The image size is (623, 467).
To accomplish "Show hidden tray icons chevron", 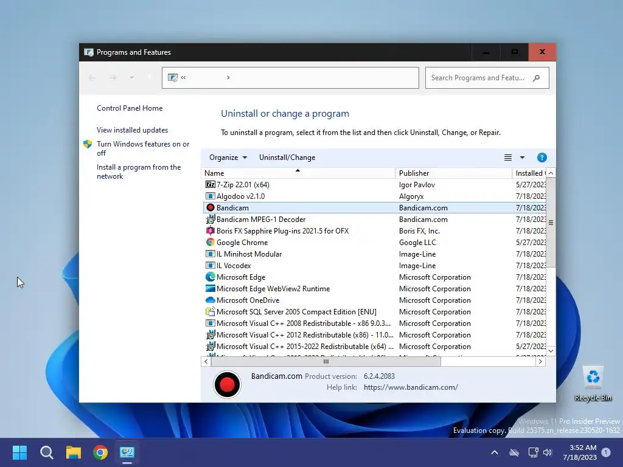I will 495,452.
